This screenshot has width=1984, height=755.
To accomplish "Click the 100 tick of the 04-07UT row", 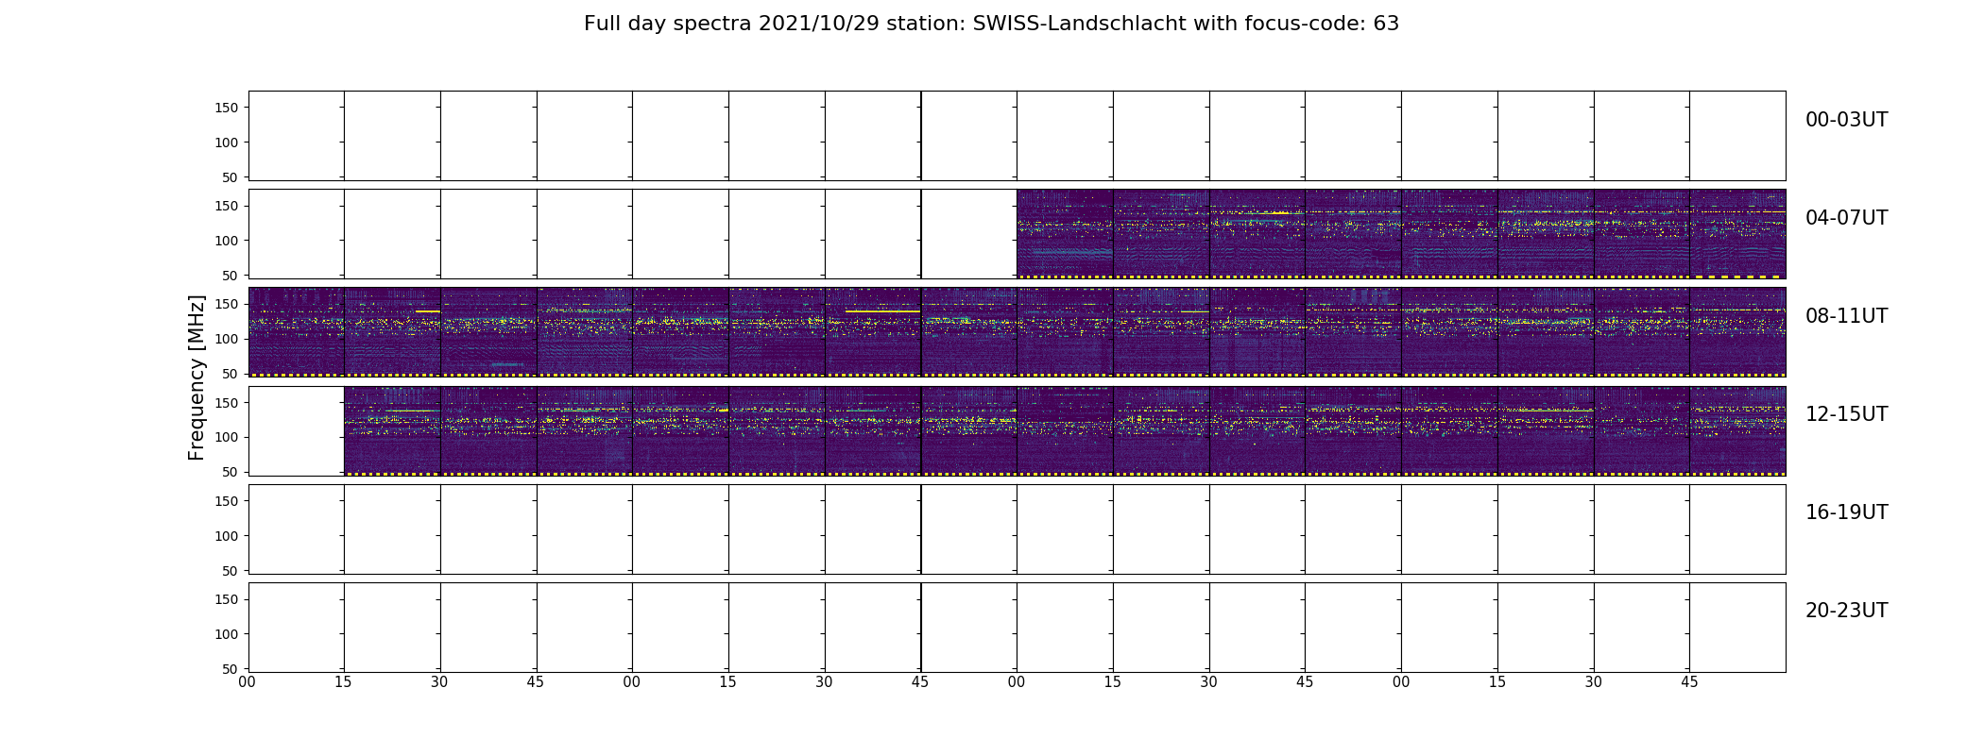I will pyautogui.click(x=227, y=241).
